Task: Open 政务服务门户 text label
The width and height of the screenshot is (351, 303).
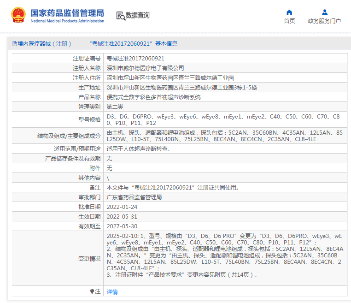Action: click(x=324, y=21)
